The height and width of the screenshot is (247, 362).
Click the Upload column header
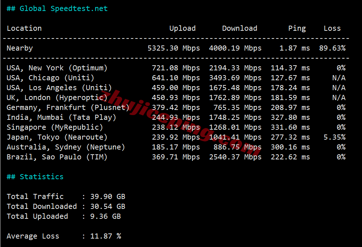pyautogui.click(x=182, y=28)
